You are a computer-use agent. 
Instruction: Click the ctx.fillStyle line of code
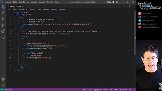point(32,55)
